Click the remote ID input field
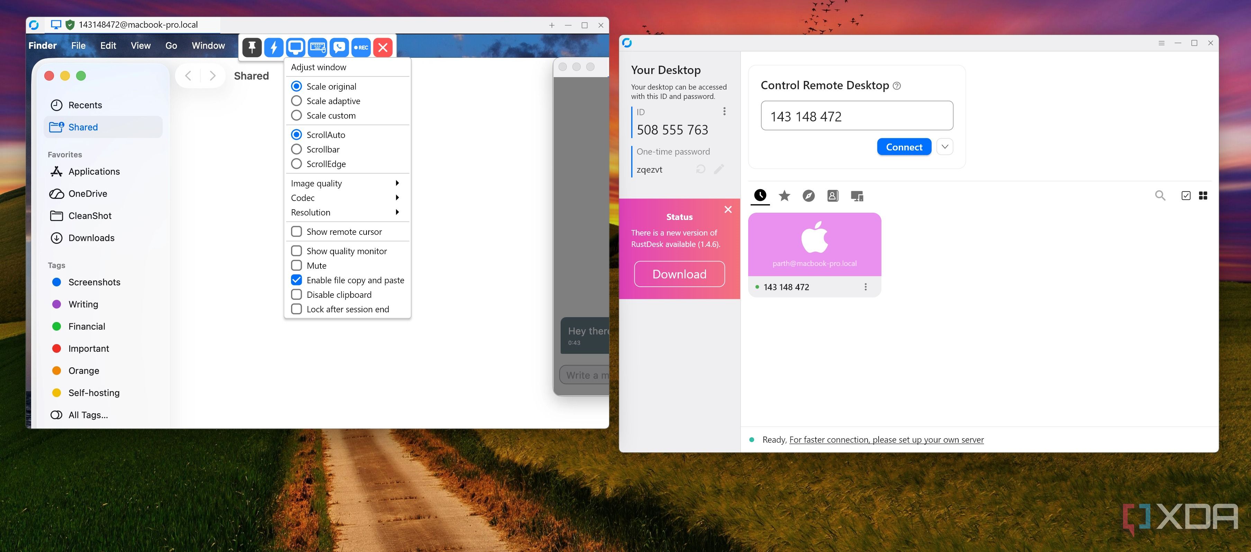 click(x=856, y=116)
